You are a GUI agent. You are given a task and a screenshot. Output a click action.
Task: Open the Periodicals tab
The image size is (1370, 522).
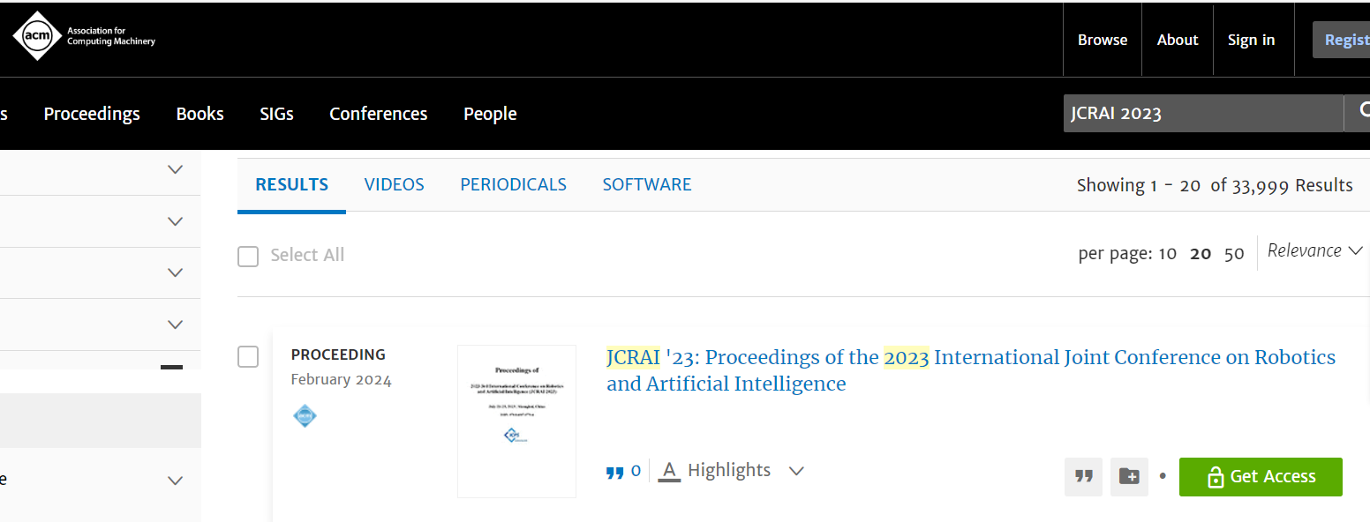pos(514,184)
